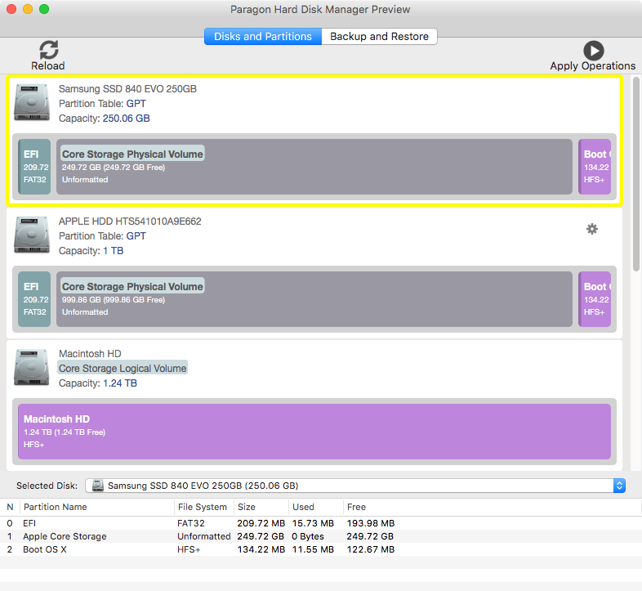
Task: Click the 0 Bytes used cell
Action: click(308, 536)
